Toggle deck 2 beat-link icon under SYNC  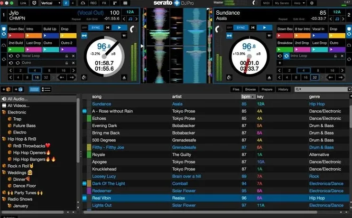click(x=229, y=36)
